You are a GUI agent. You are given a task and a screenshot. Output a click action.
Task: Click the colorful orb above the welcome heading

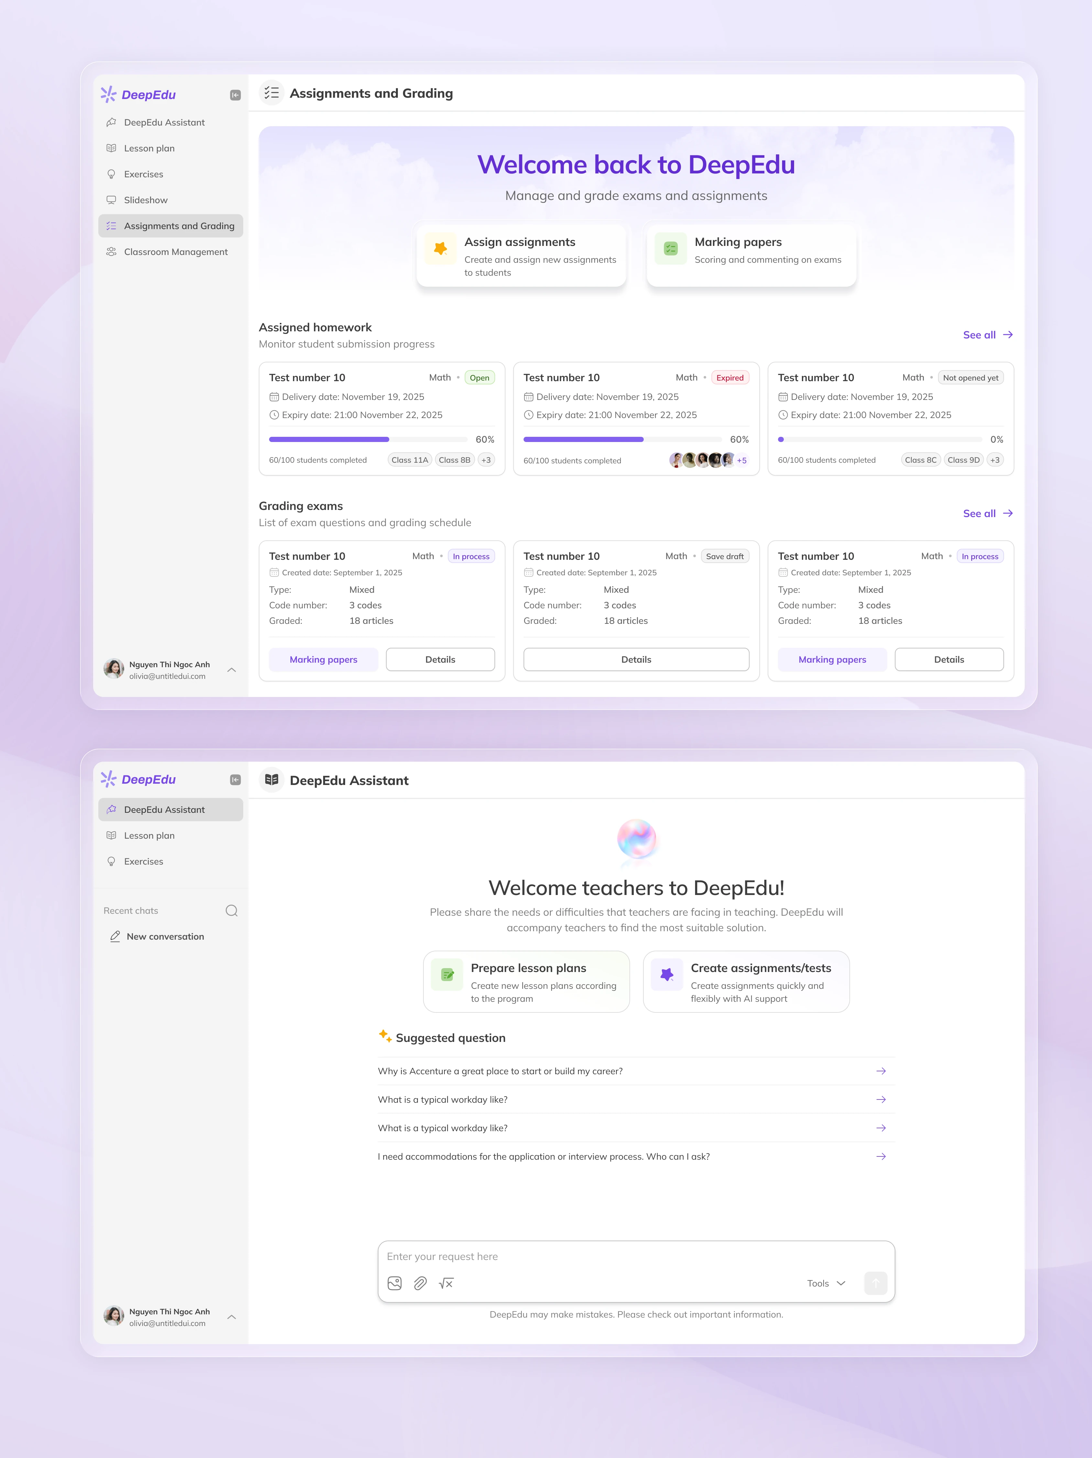point(636,838)
